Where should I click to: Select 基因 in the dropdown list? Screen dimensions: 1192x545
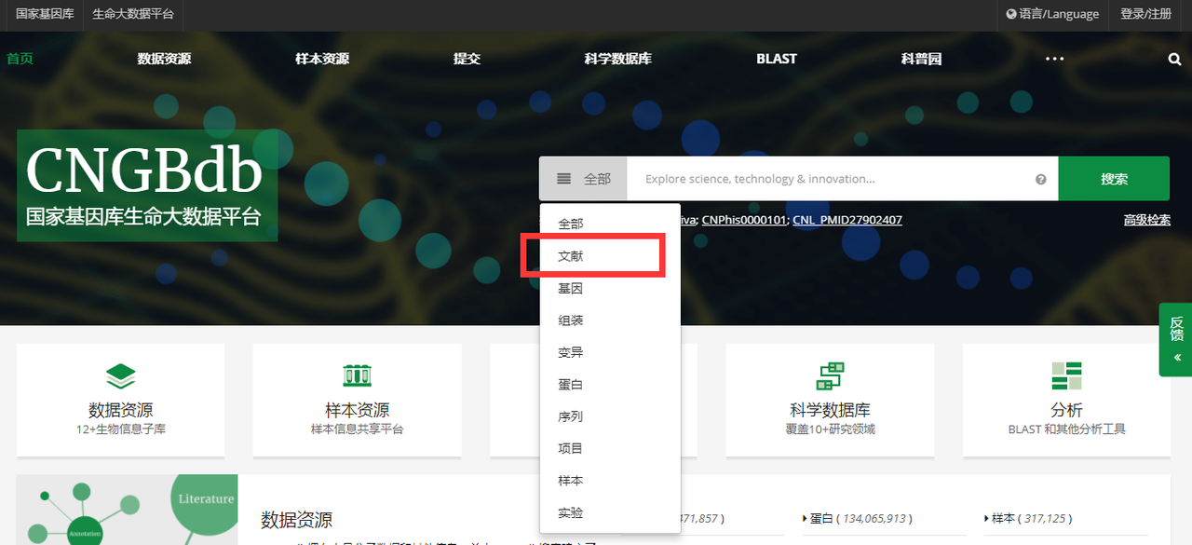610,289
